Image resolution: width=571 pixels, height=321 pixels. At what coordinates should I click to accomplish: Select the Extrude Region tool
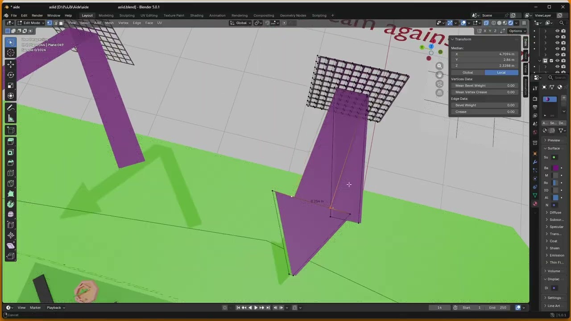tap(11, 142)
